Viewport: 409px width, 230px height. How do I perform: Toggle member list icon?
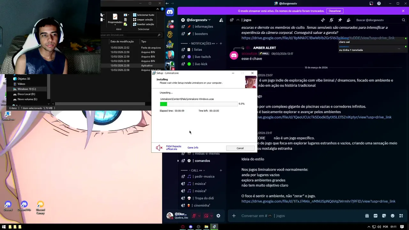348,20
